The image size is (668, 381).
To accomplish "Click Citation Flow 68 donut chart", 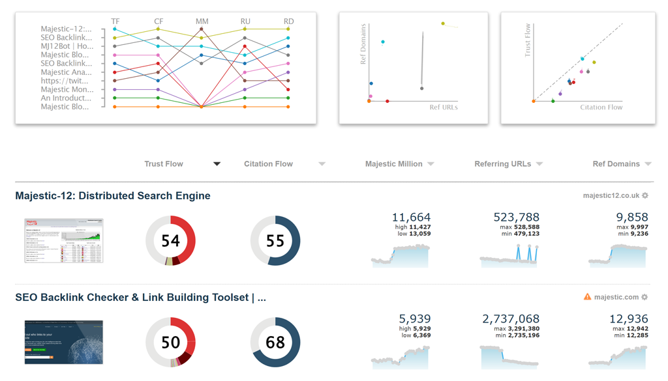I will [275, 343].
